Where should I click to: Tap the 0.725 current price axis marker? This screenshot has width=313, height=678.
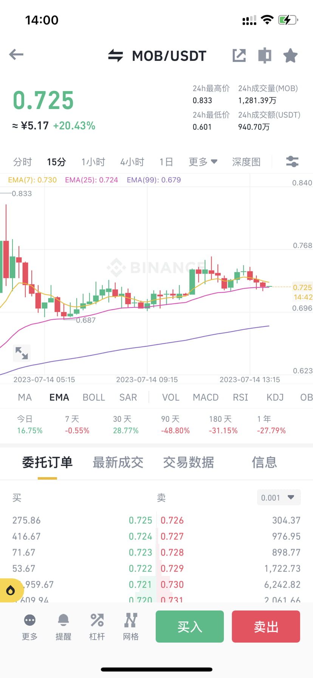(x=302, y=288)
